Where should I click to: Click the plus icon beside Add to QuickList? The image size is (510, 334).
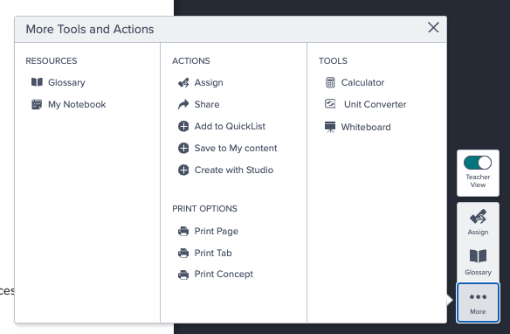click(x=183, y=126)
